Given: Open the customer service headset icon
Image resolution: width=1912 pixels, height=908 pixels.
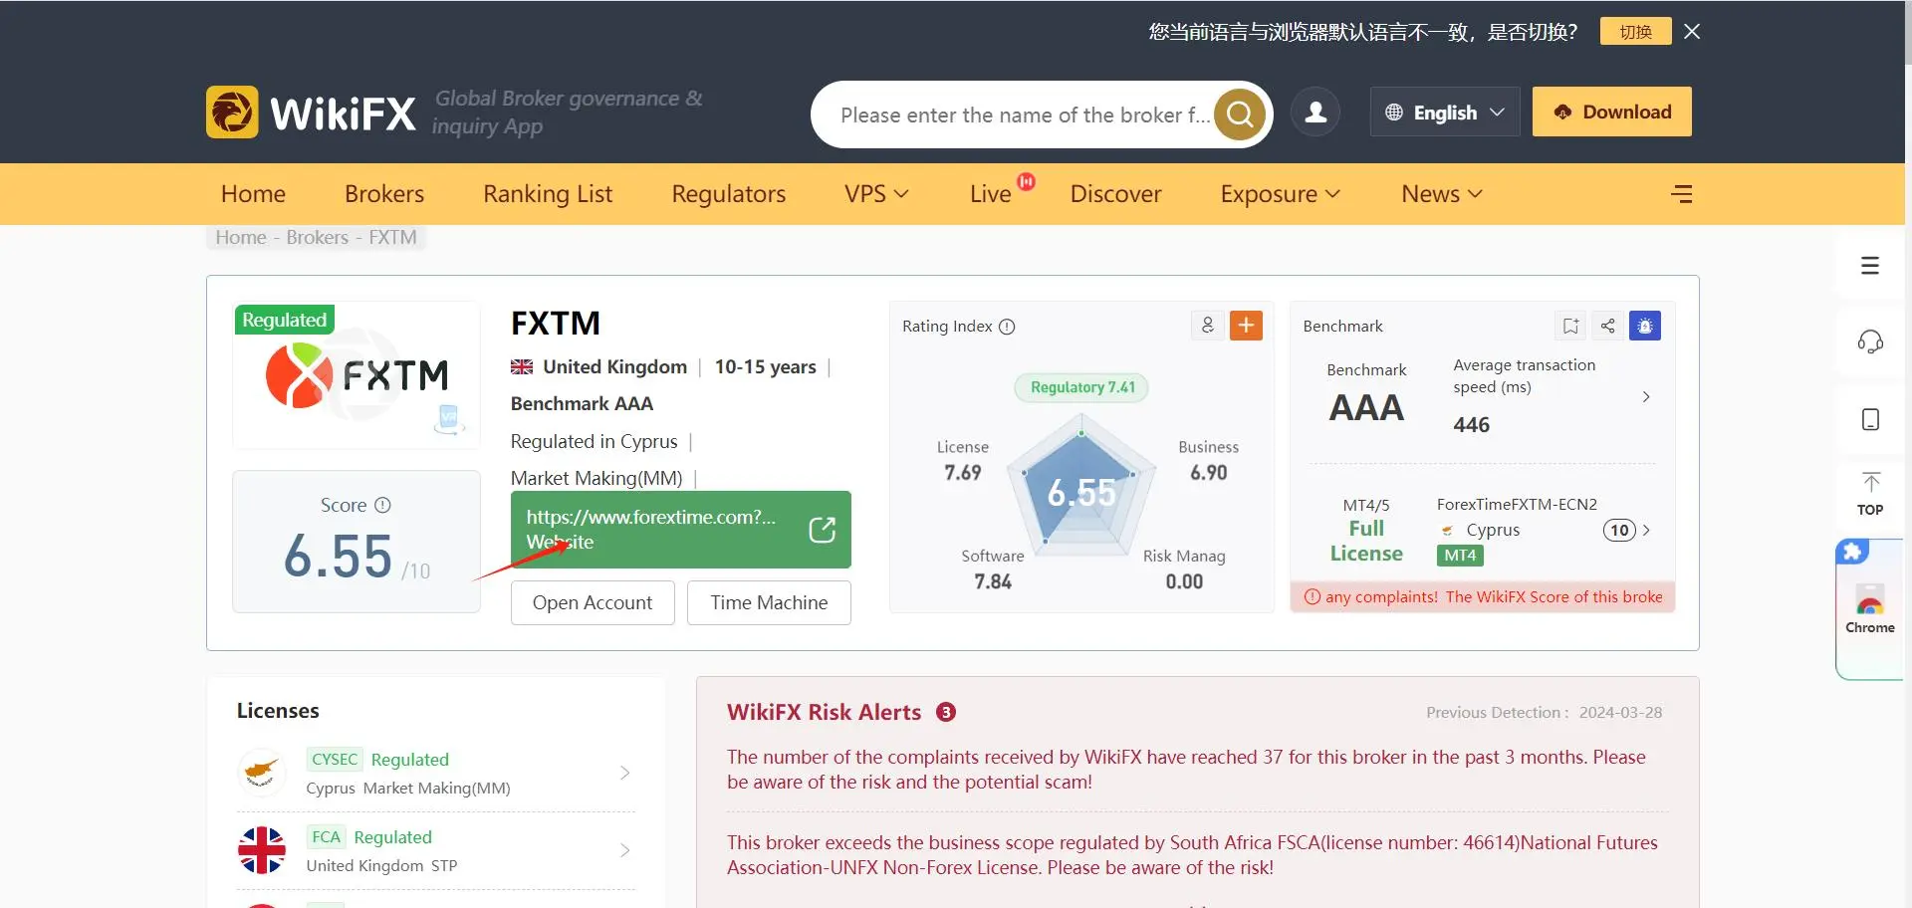Looking at the screenshot, I should pos(1870,341).
